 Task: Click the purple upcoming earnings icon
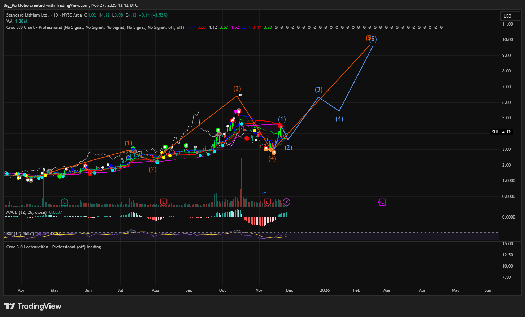382,202
